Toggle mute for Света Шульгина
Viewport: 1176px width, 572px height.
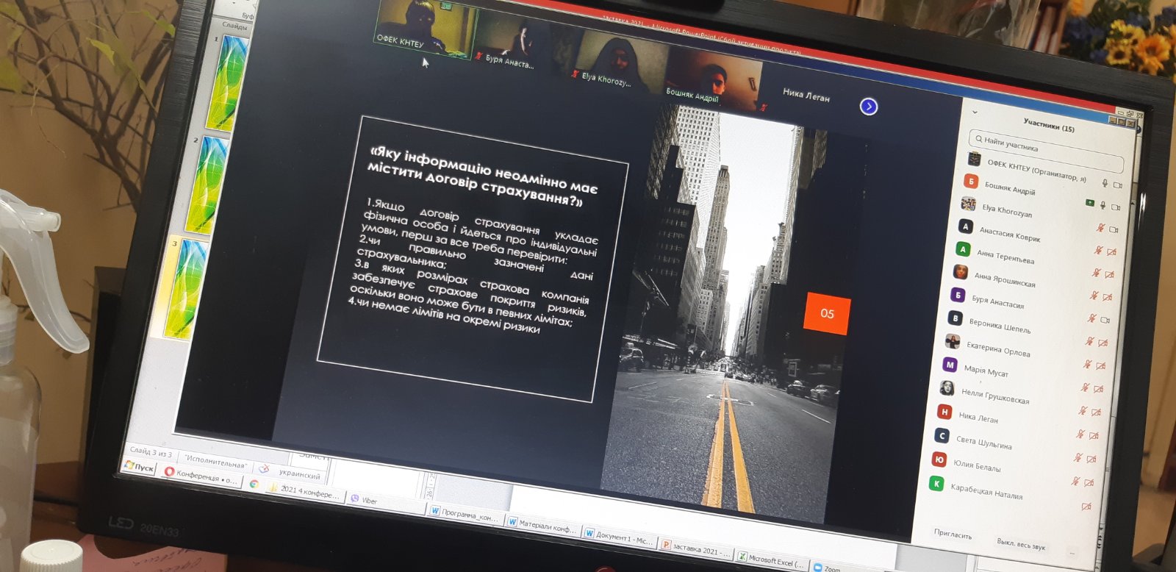click(x=1080, y=434)
